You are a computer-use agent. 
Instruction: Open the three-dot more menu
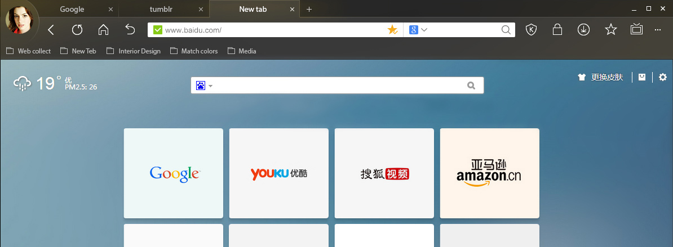[658, 29]
